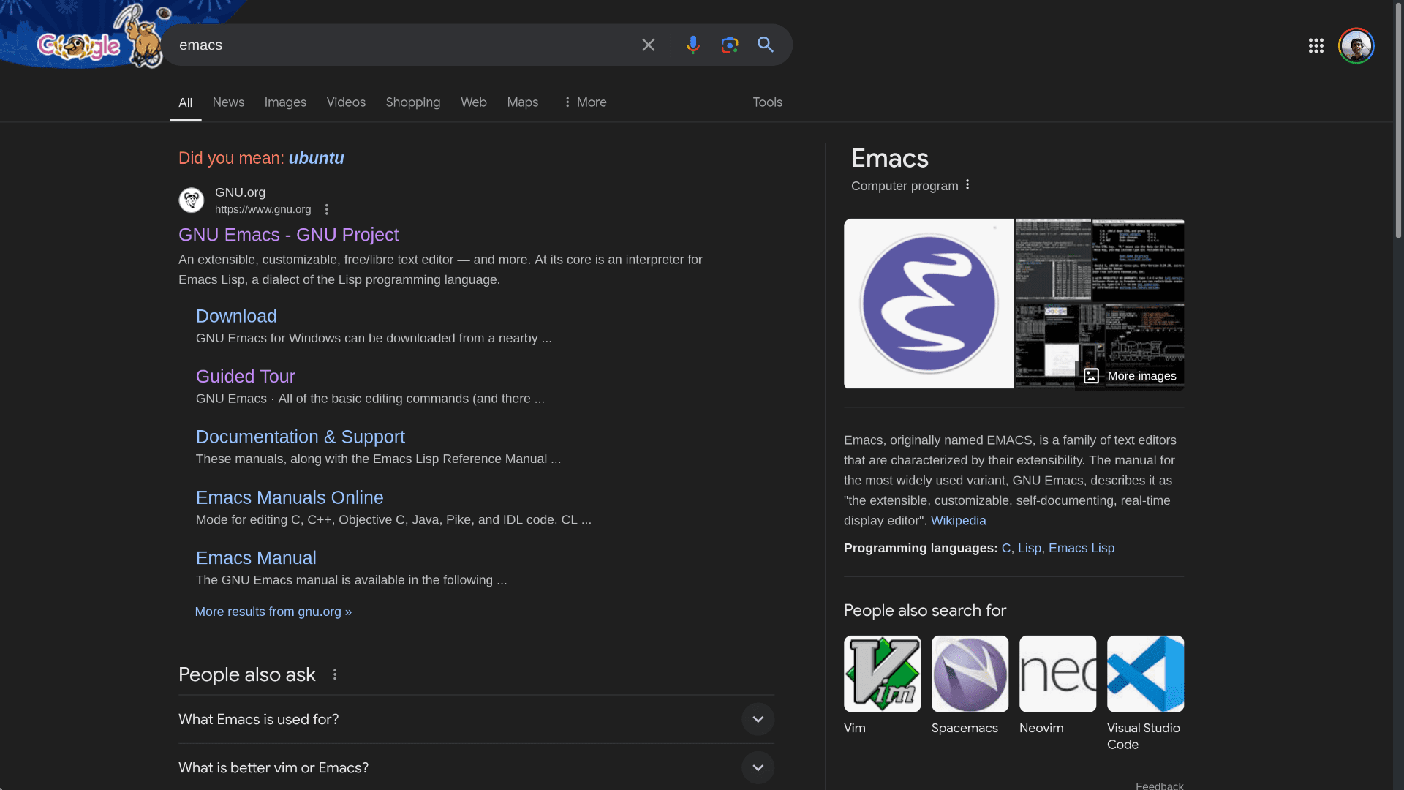1404x790 pixels.
Task: Open top-middle Emacs screenshot thumbnail
Action: [x=1053, y=260]
